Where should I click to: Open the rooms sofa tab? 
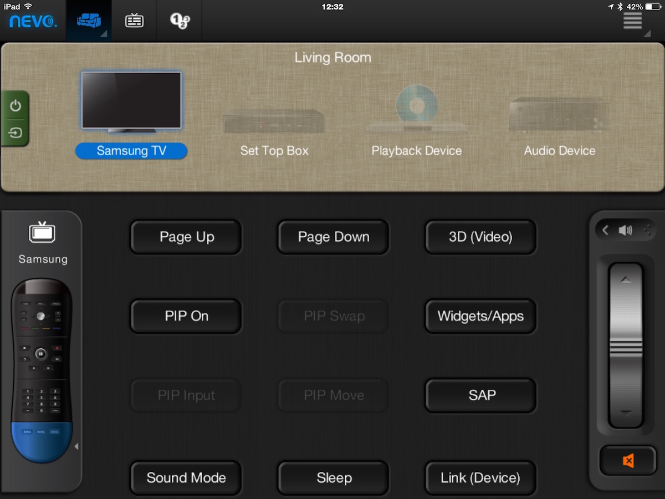(x=89, y=21)
